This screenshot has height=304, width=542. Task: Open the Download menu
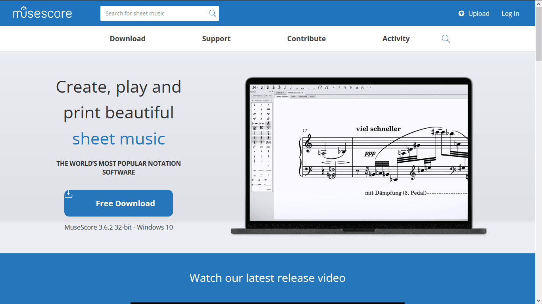127,38
